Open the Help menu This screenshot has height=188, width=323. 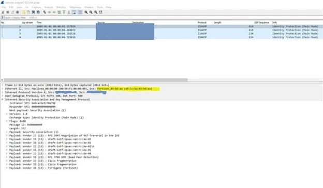(109, 7)
